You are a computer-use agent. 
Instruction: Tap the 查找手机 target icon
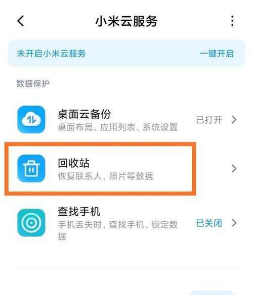tap(31, 223)
